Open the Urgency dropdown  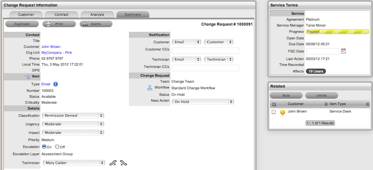pos(73,124)
